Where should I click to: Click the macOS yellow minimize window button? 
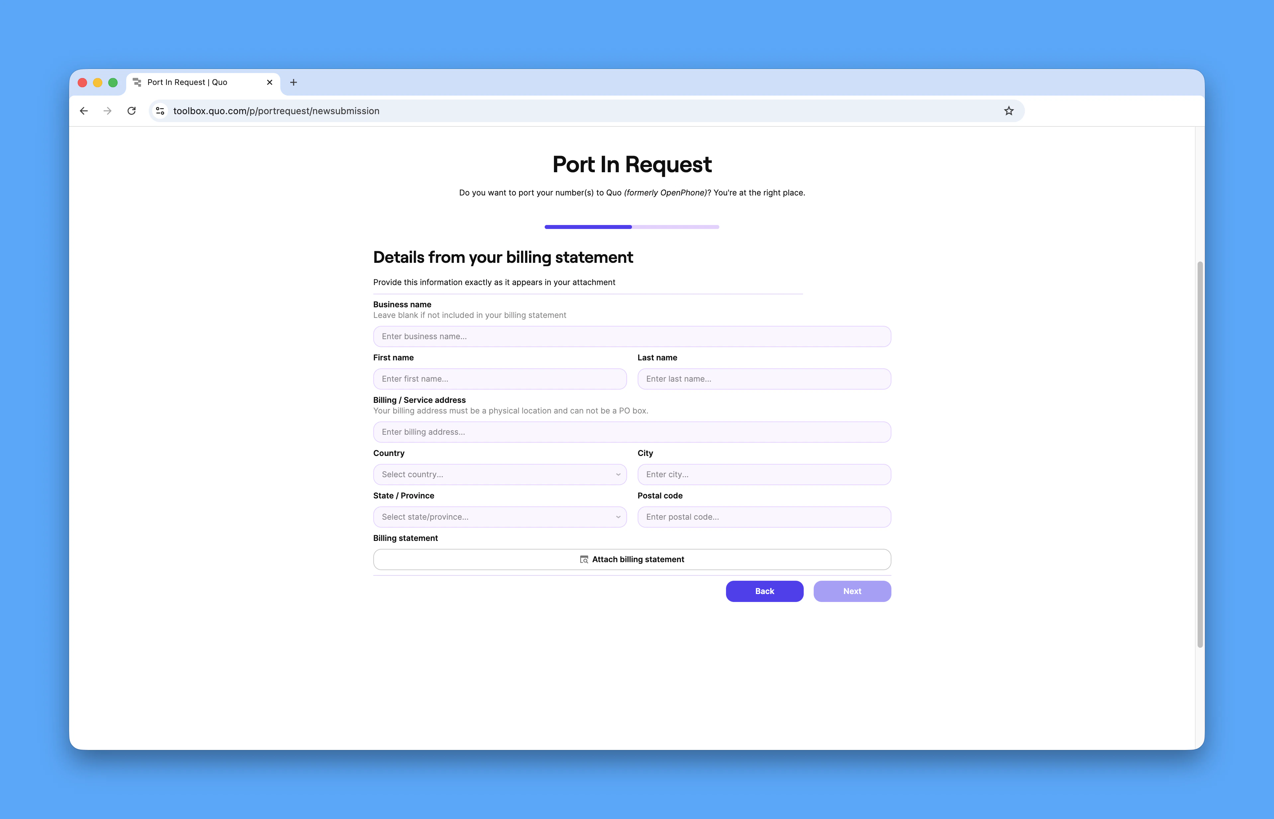[97, 82]
